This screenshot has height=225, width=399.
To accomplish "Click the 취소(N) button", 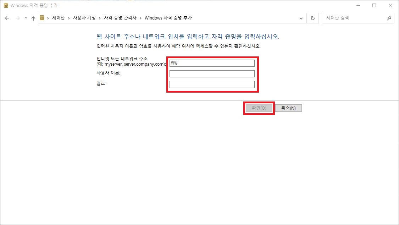I will (289, 108).
